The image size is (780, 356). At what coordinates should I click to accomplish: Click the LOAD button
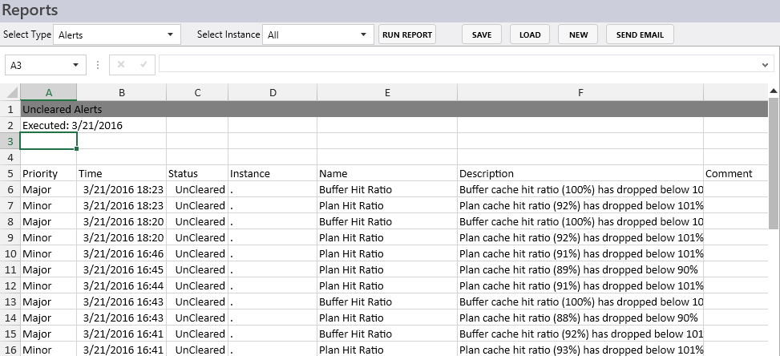point(530,34)
